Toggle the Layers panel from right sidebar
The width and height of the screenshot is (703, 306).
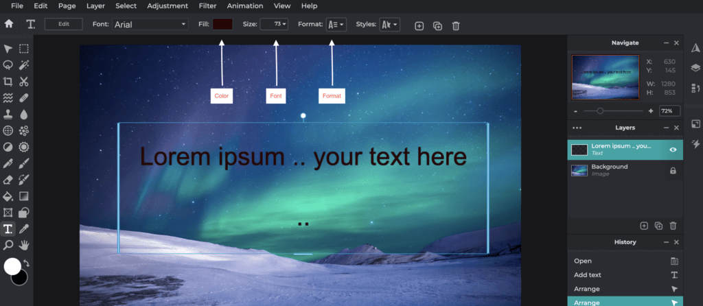coord(695,68)
